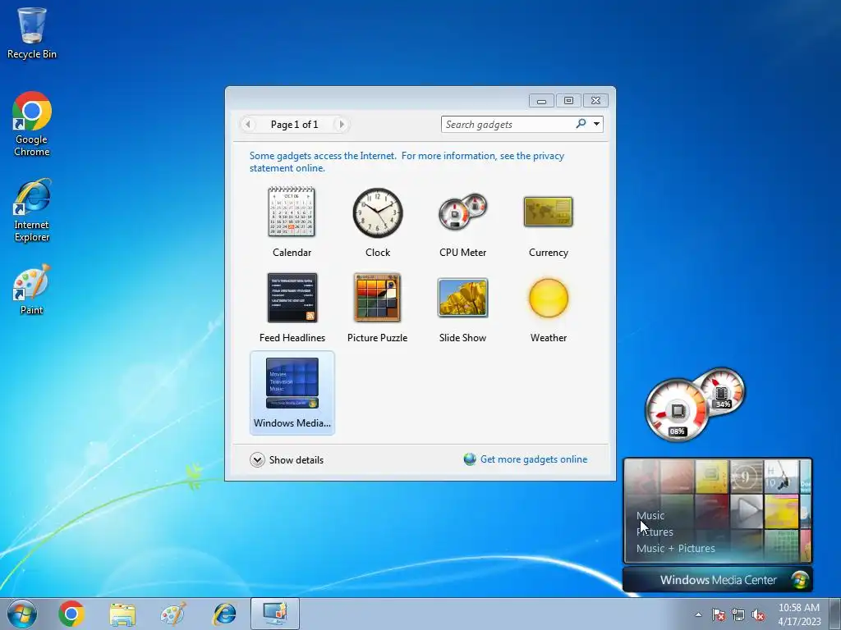Viewport: 841px width, 630px height.
Task: Click the Media Center logo orb on gadget
Action: pos(800,580)
